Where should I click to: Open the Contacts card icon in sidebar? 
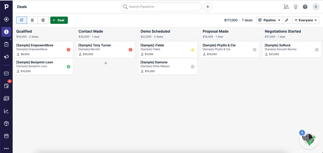[x=6, y=99]
